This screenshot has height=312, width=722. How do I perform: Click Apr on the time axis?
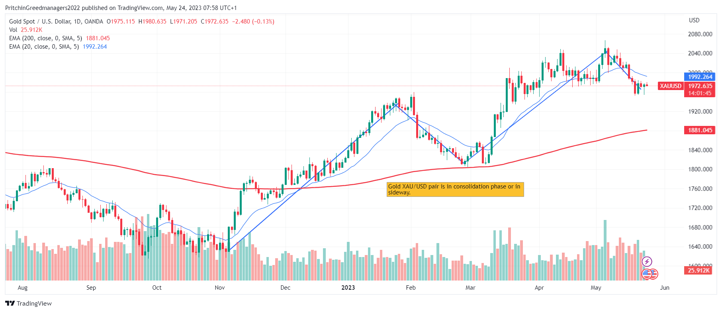[x=539, y=288]
